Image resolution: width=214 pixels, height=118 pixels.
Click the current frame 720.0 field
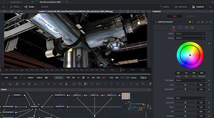[x=143, y=78]
